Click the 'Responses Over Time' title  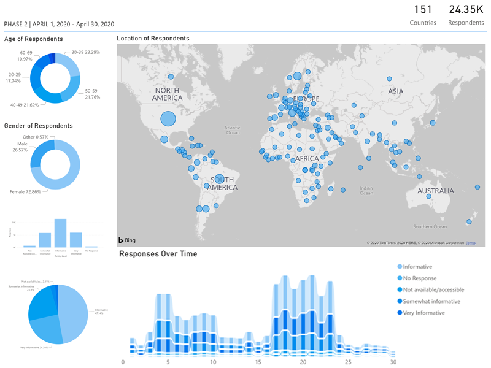coord(158,254)
